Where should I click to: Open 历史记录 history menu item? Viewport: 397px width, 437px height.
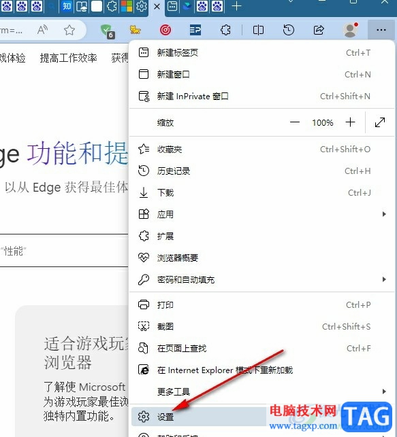click(261, 171)
